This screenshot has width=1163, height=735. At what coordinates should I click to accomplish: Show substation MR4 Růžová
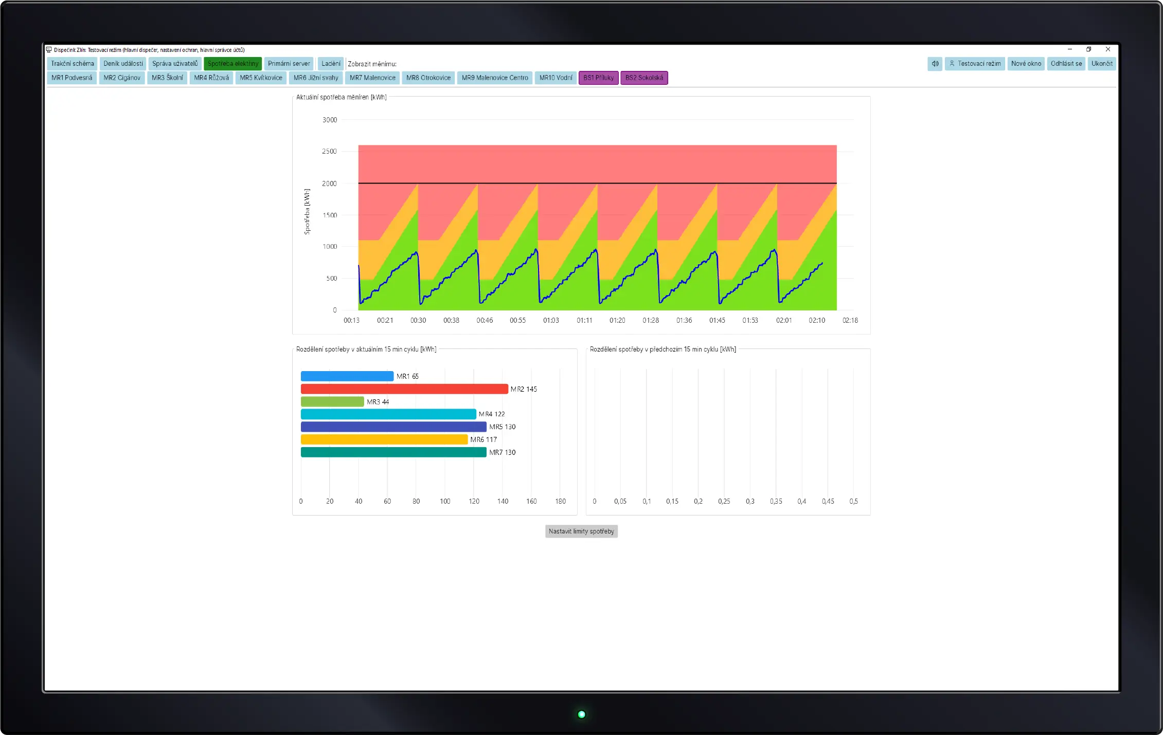[211, 78]
